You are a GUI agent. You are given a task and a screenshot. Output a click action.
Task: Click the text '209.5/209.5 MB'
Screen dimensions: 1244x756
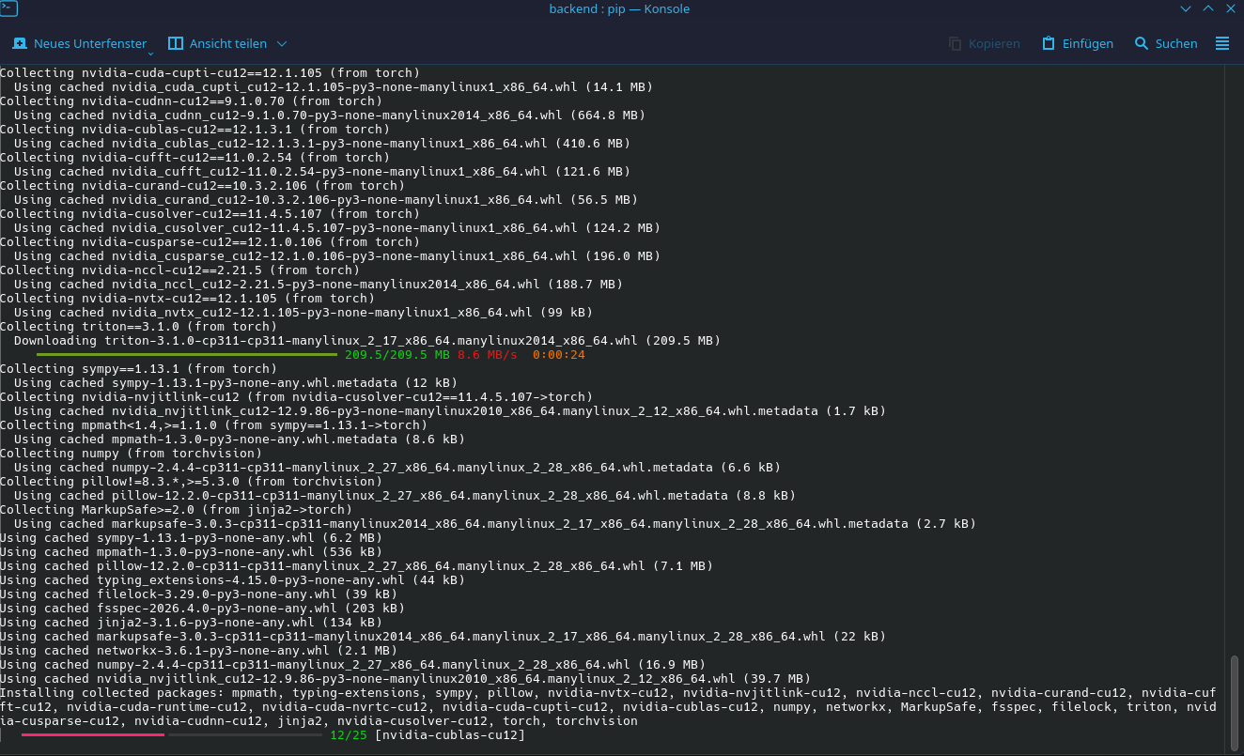tap(397, 355)
